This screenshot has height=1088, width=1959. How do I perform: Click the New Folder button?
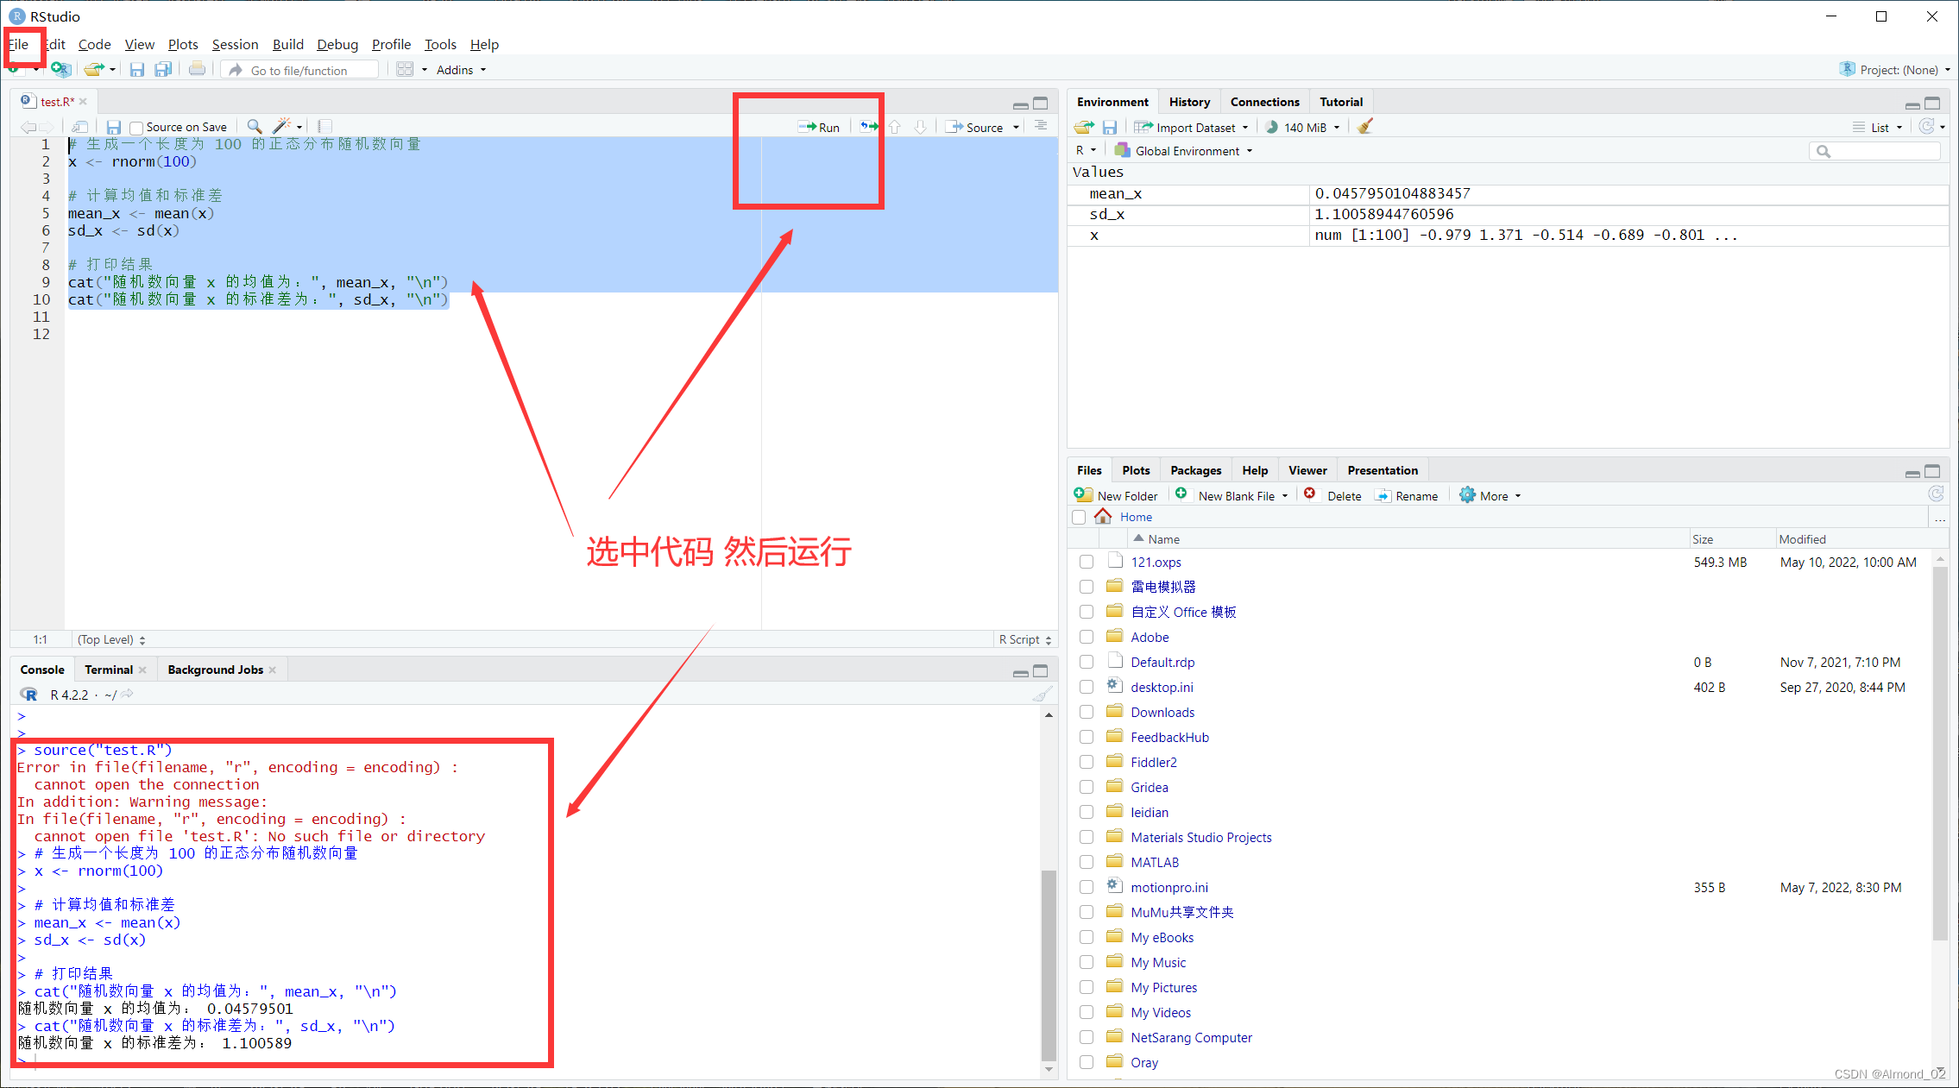click(x=1116, y=495)
